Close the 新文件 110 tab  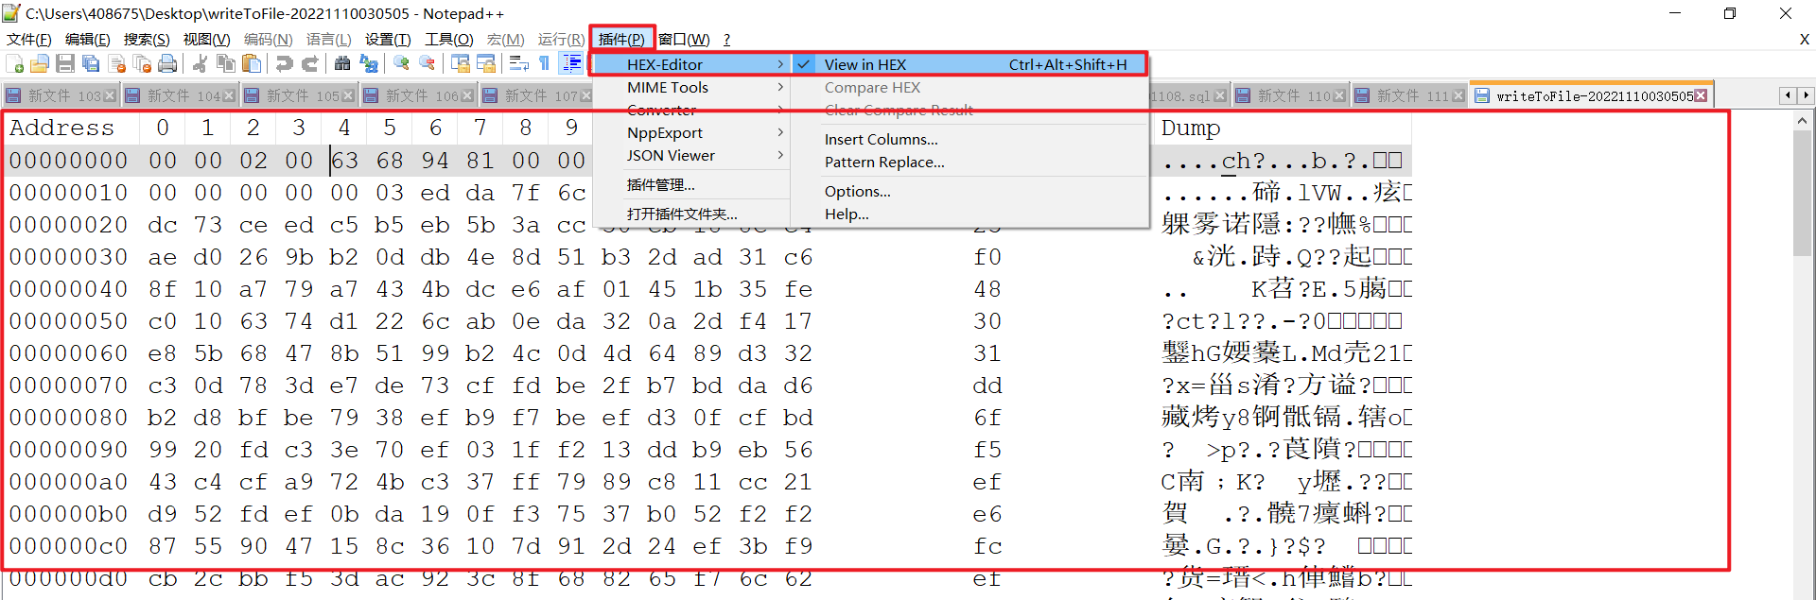coord(1339,96)
